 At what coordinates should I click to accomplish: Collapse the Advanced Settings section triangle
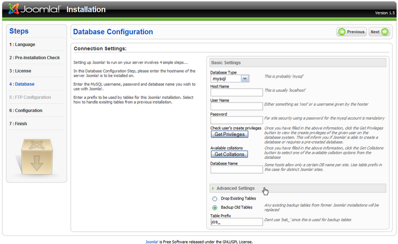(213, 188)
